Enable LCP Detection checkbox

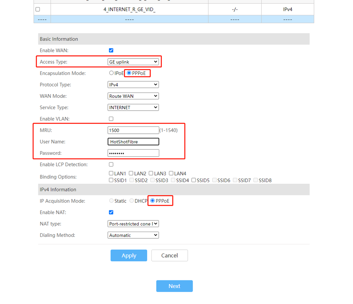pos(111,165)
